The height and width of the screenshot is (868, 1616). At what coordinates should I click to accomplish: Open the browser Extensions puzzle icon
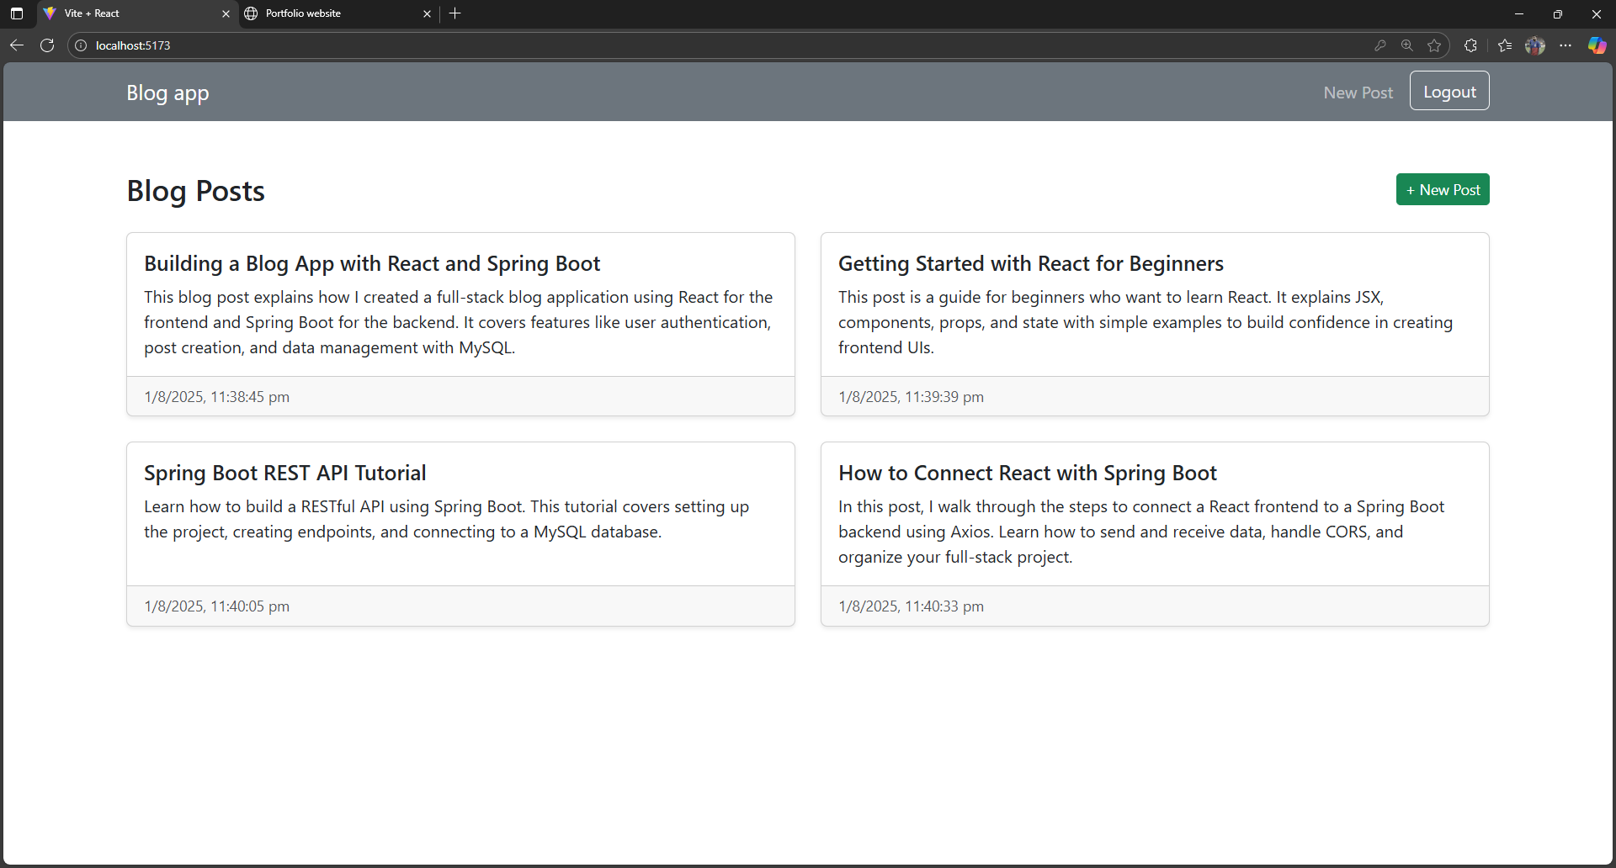(1470, 45)
